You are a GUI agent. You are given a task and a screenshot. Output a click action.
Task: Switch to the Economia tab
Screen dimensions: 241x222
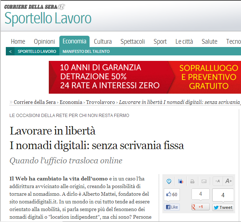point(74,41)
